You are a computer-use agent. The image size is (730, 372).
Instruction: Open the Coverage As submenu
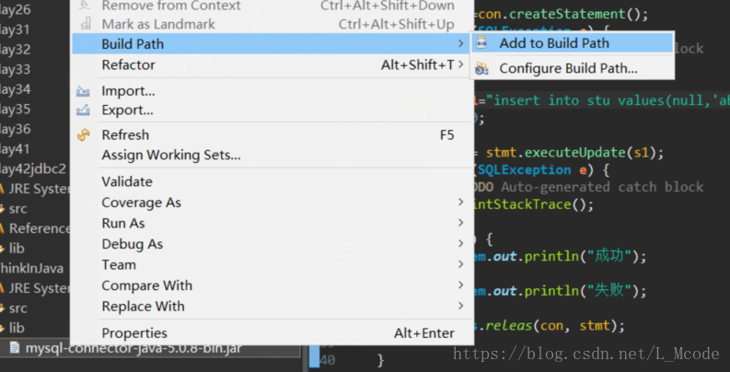[272, 203]
